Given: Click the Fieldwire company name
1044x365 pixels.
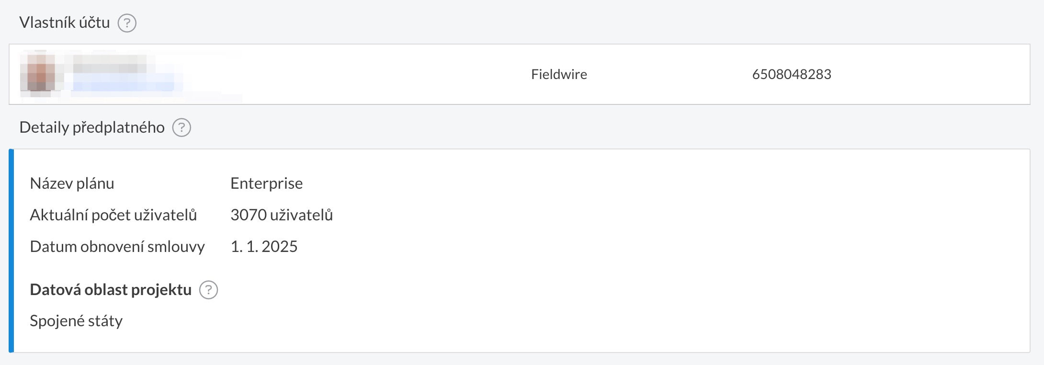Looking at the screenshot, I should [x=559, y=74].
